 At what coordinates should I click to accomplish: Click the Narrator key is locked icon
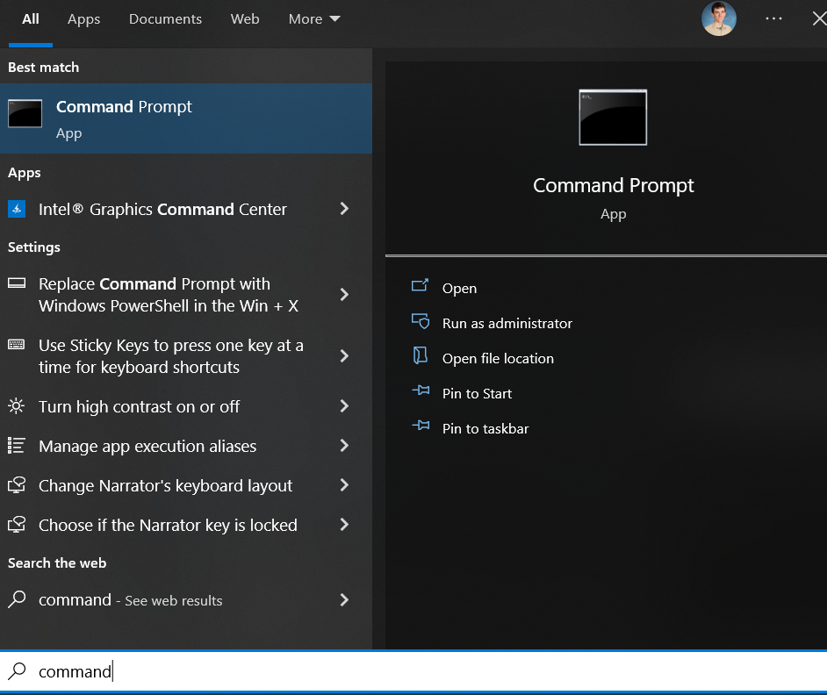(17, 525)
